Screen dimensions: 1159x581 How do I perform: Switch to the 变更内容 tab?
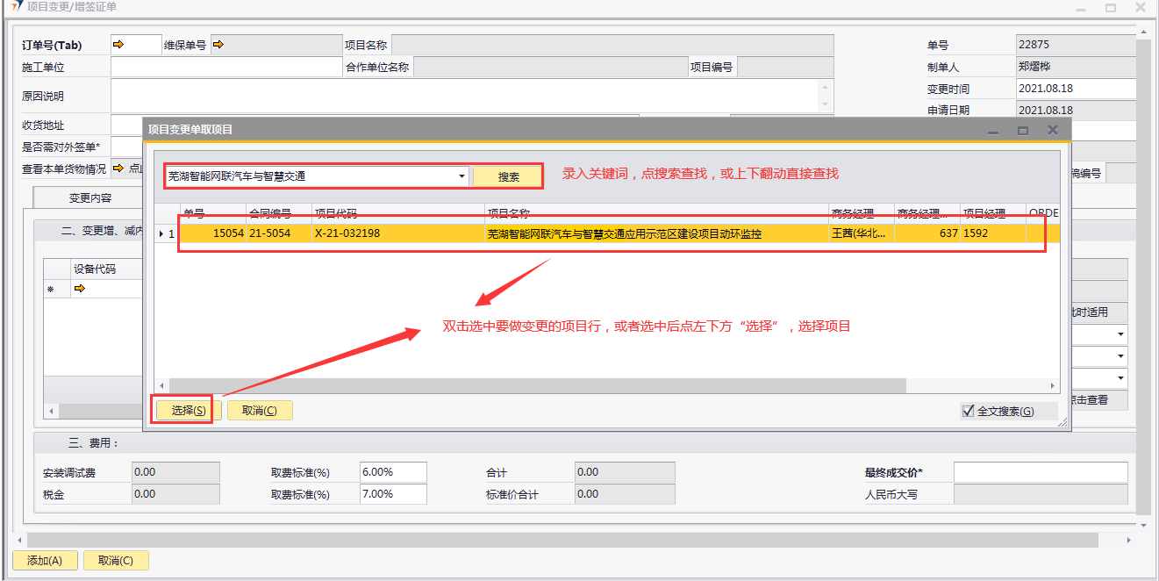[90, 198]
